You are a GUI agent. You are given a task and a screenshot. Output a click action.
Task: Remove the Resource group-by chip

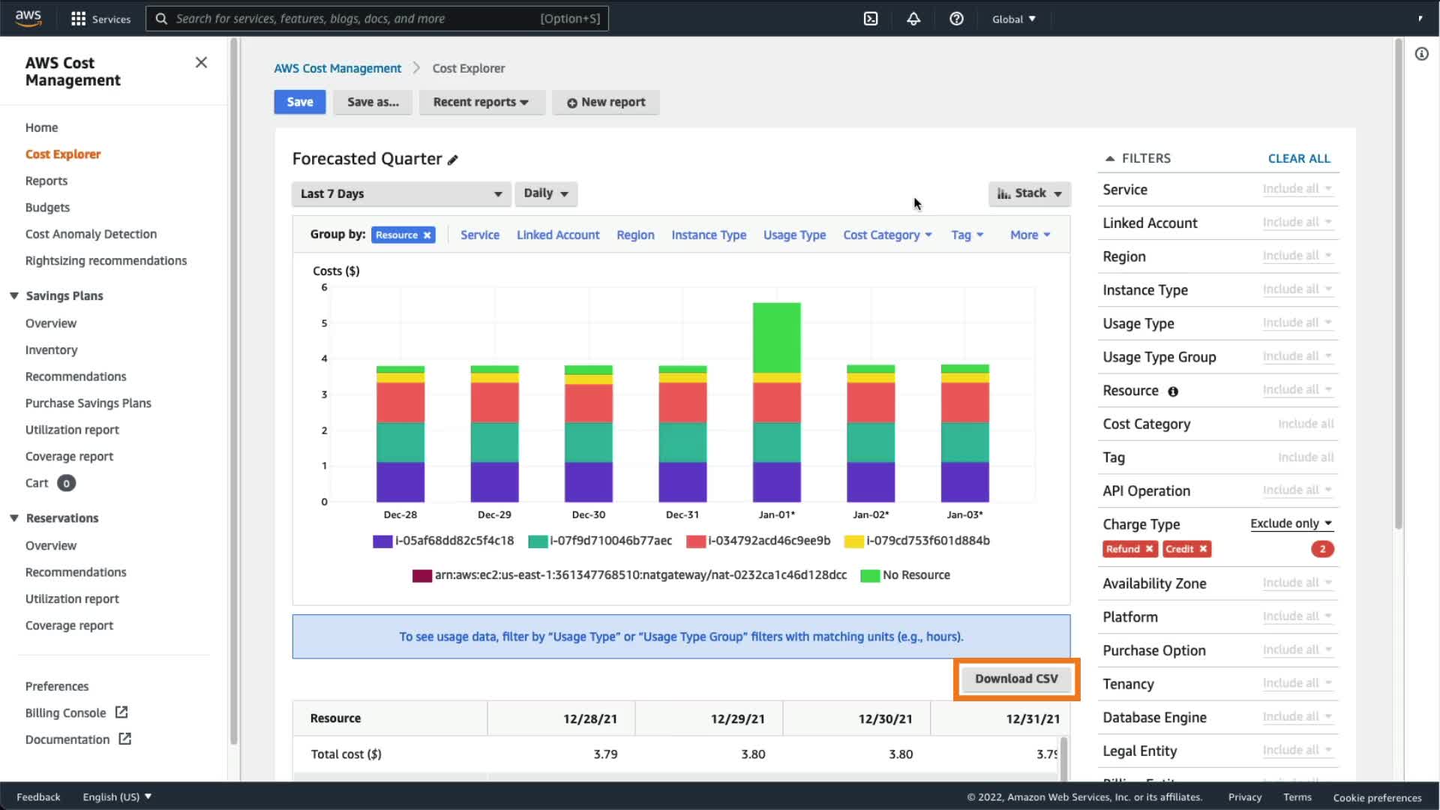[427, 235]
